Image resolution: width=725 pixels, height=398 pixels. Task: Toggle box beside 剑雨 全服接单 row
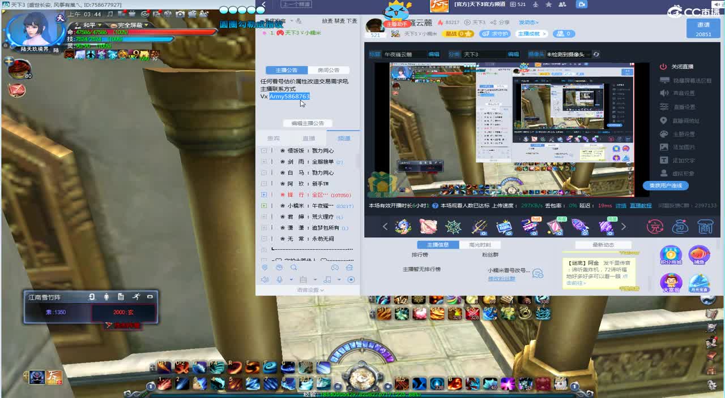click(264, 162)
